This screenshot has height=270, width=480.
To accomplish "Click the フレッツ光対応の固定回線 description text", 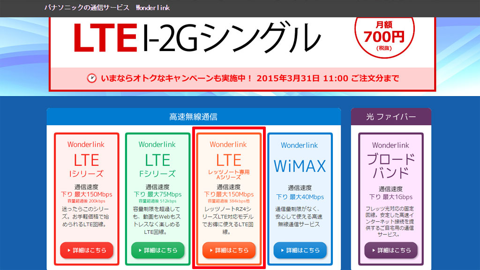I will [x=390, y=222].
